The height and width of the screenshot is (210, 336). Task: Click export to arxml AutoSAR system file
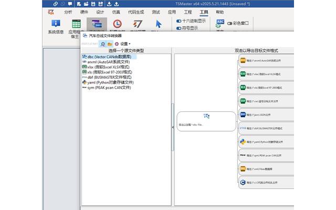(266, 60)
